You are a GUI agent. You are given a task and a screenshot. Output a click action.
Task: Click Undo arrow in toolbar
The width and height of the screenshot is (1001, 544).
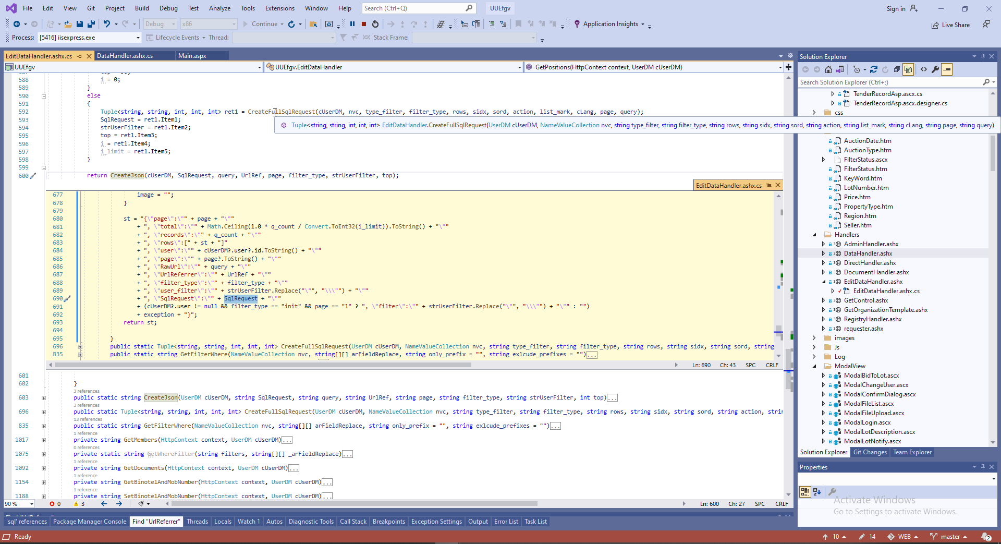coord(107,24)
